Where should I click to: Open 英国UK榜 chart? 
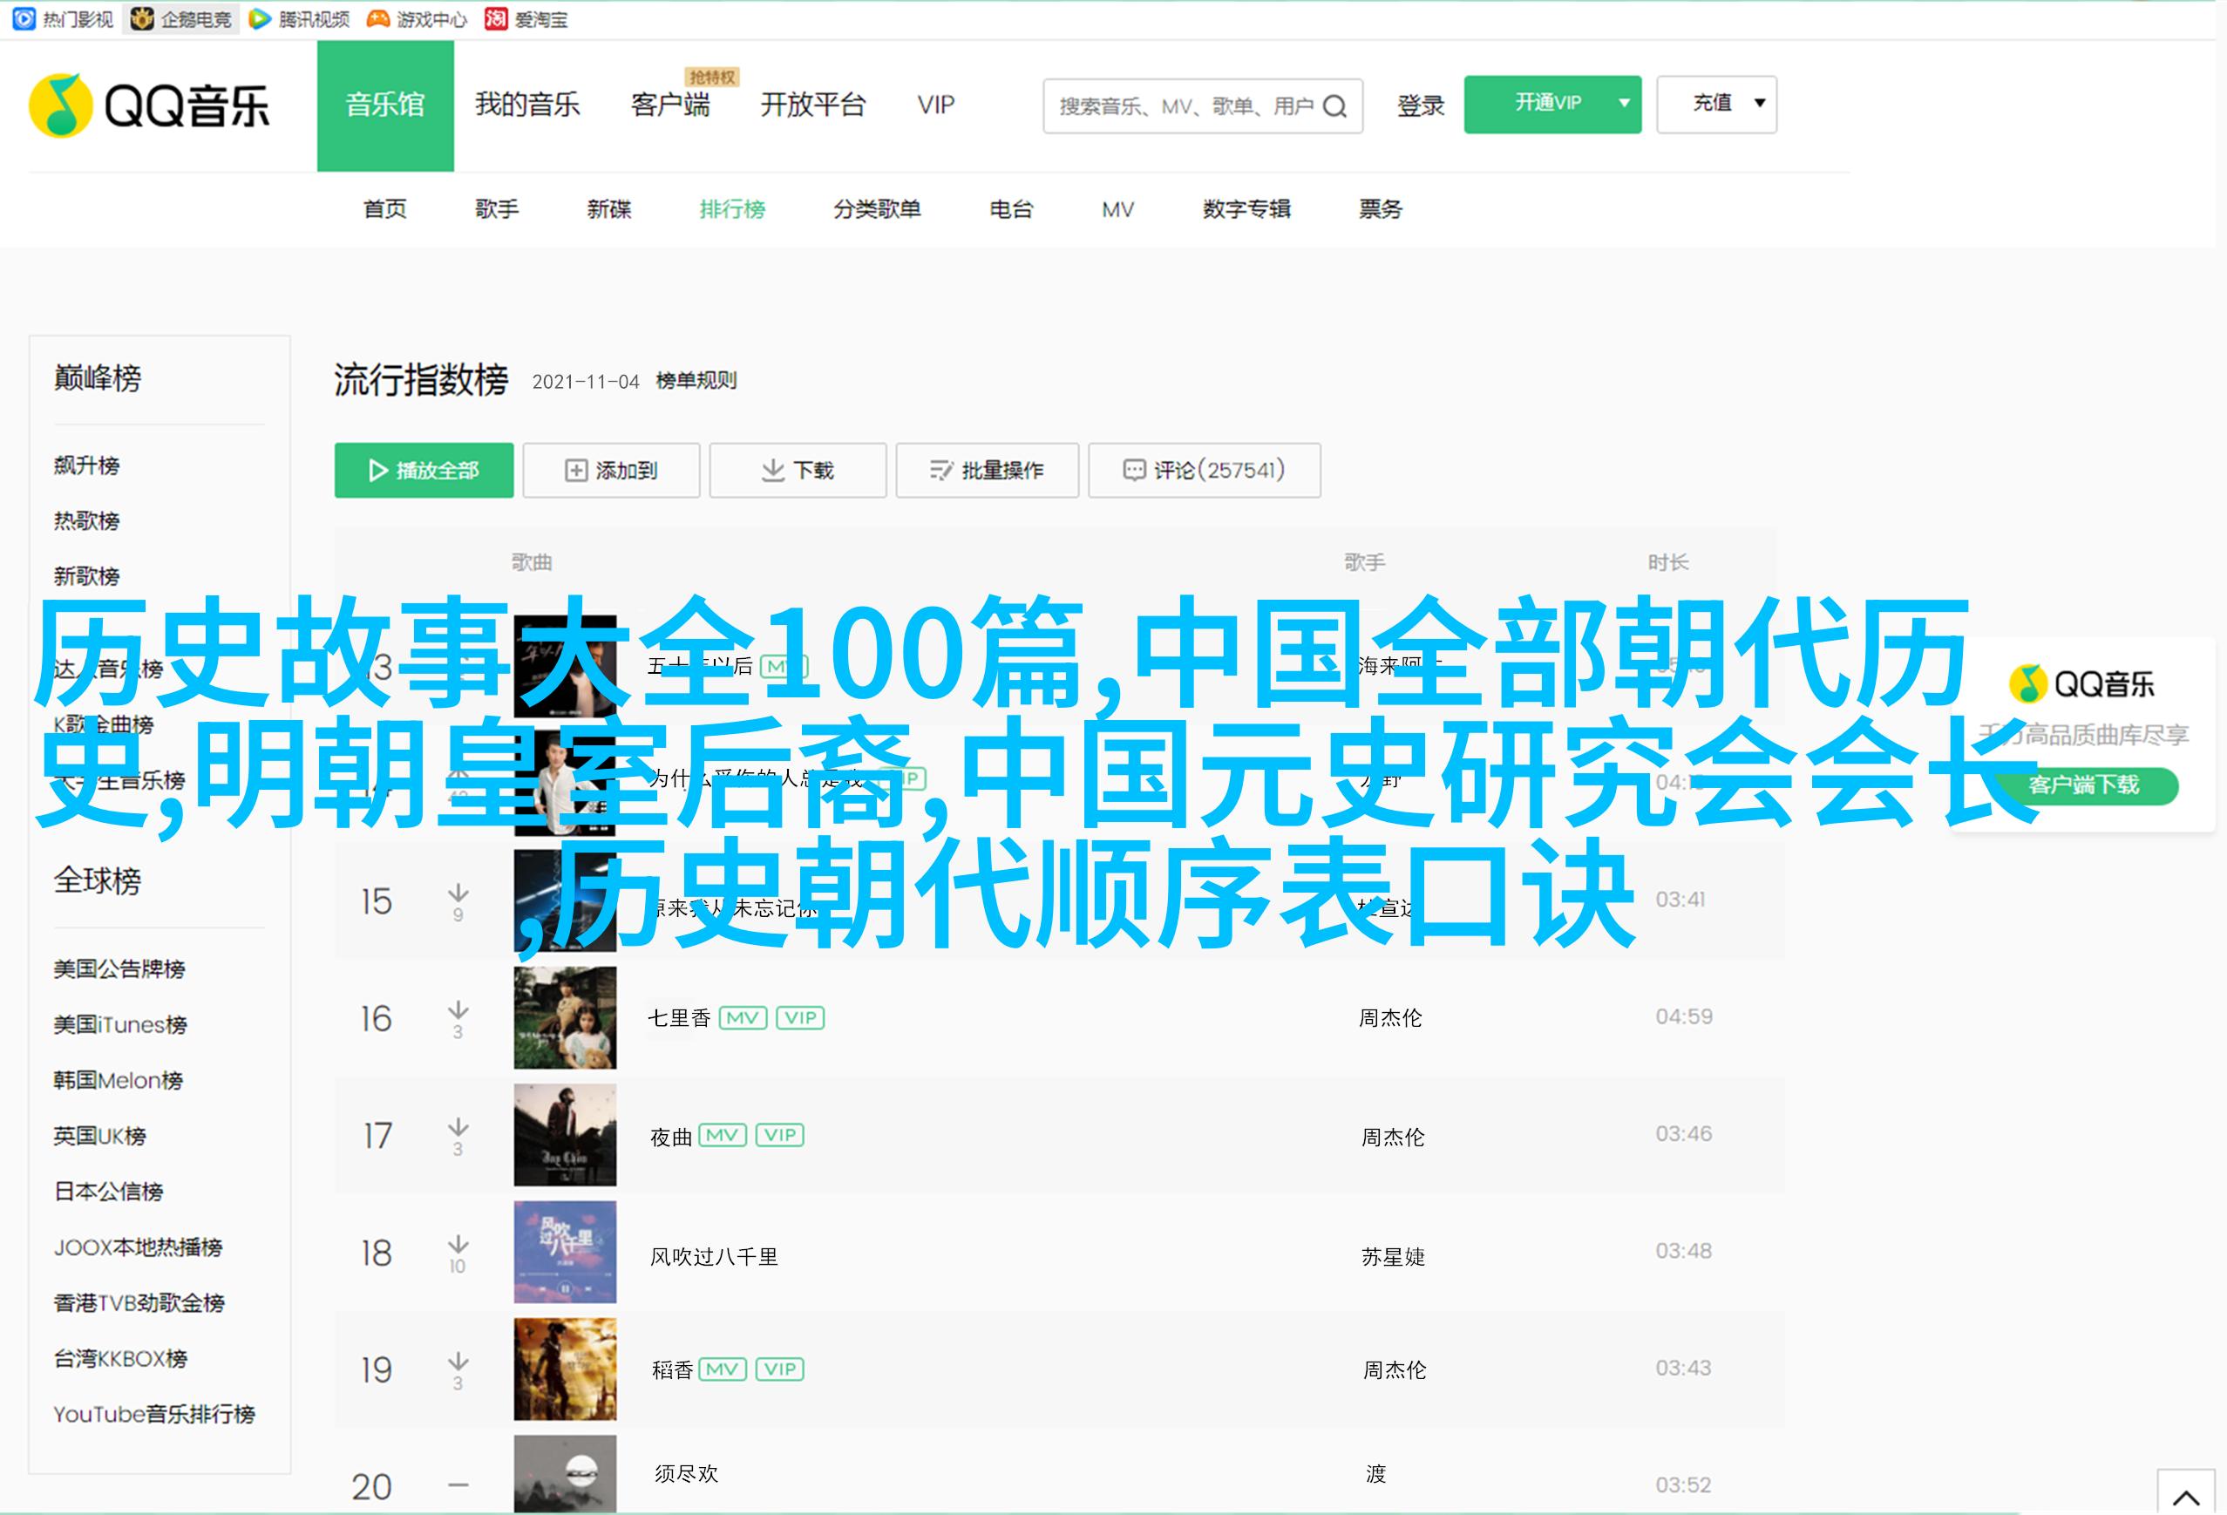tap(99, 1136)
